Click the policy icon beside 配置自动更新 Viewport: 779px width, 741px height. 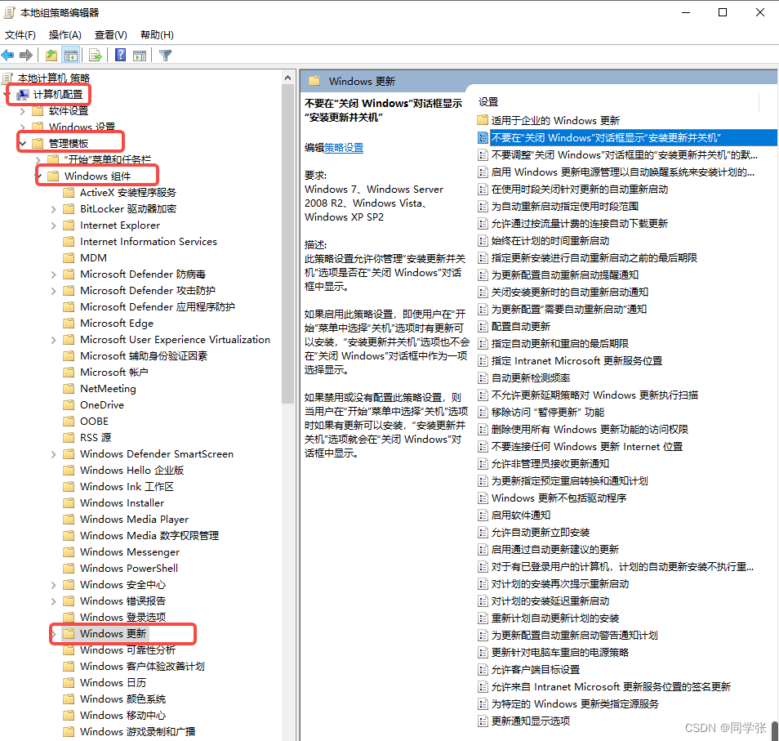(483, 327)
